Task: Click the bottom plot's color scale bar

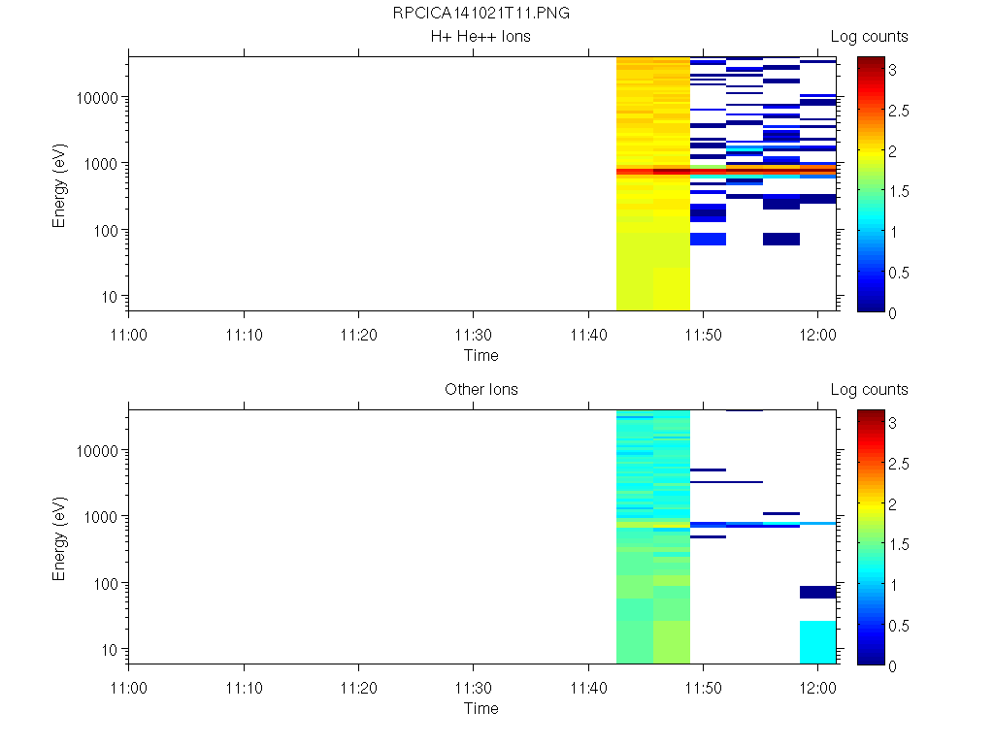Action: point(871,537)
